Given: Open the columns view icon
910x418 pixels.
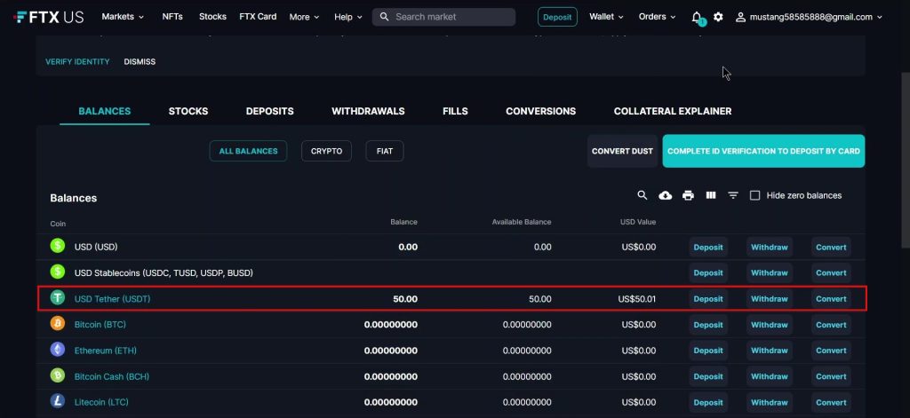Looking at the screenshot, I should tap(711, 195).
